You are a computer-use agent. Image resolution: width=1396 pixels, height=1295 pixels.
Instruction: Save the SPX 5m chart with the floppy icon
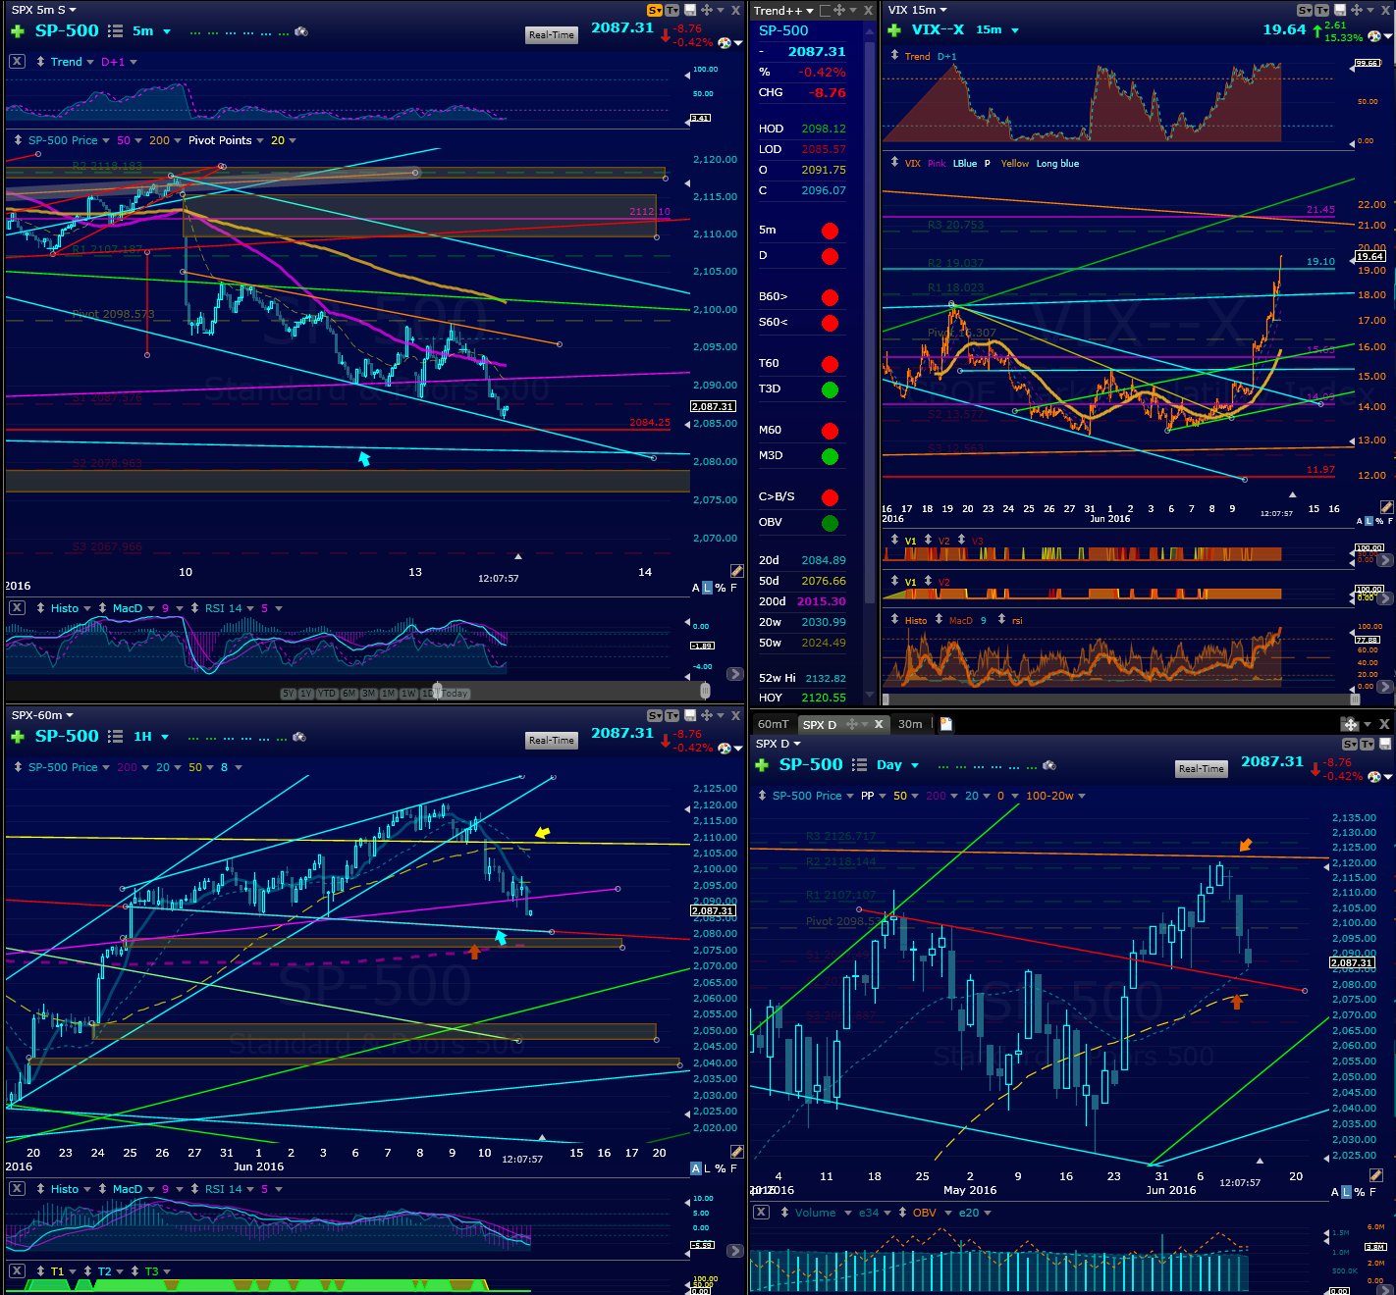690,10
